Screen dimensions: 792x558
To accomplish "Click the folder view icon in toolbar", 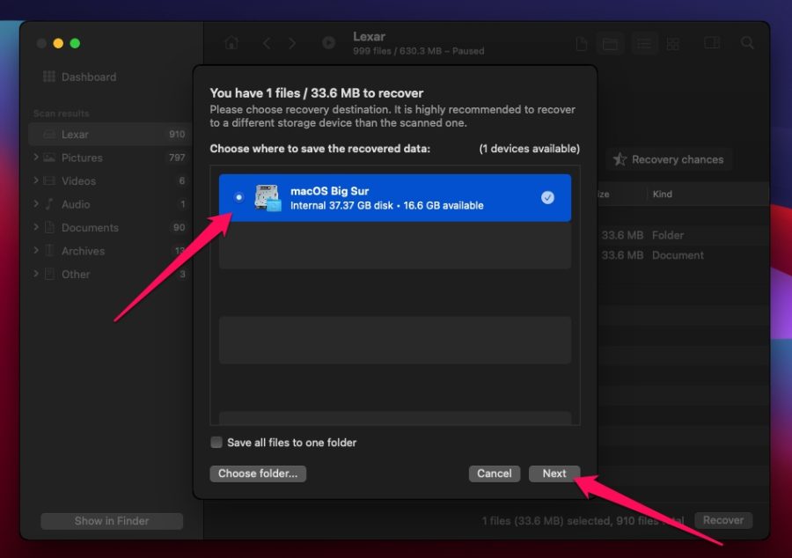I will tap(610, 44).
